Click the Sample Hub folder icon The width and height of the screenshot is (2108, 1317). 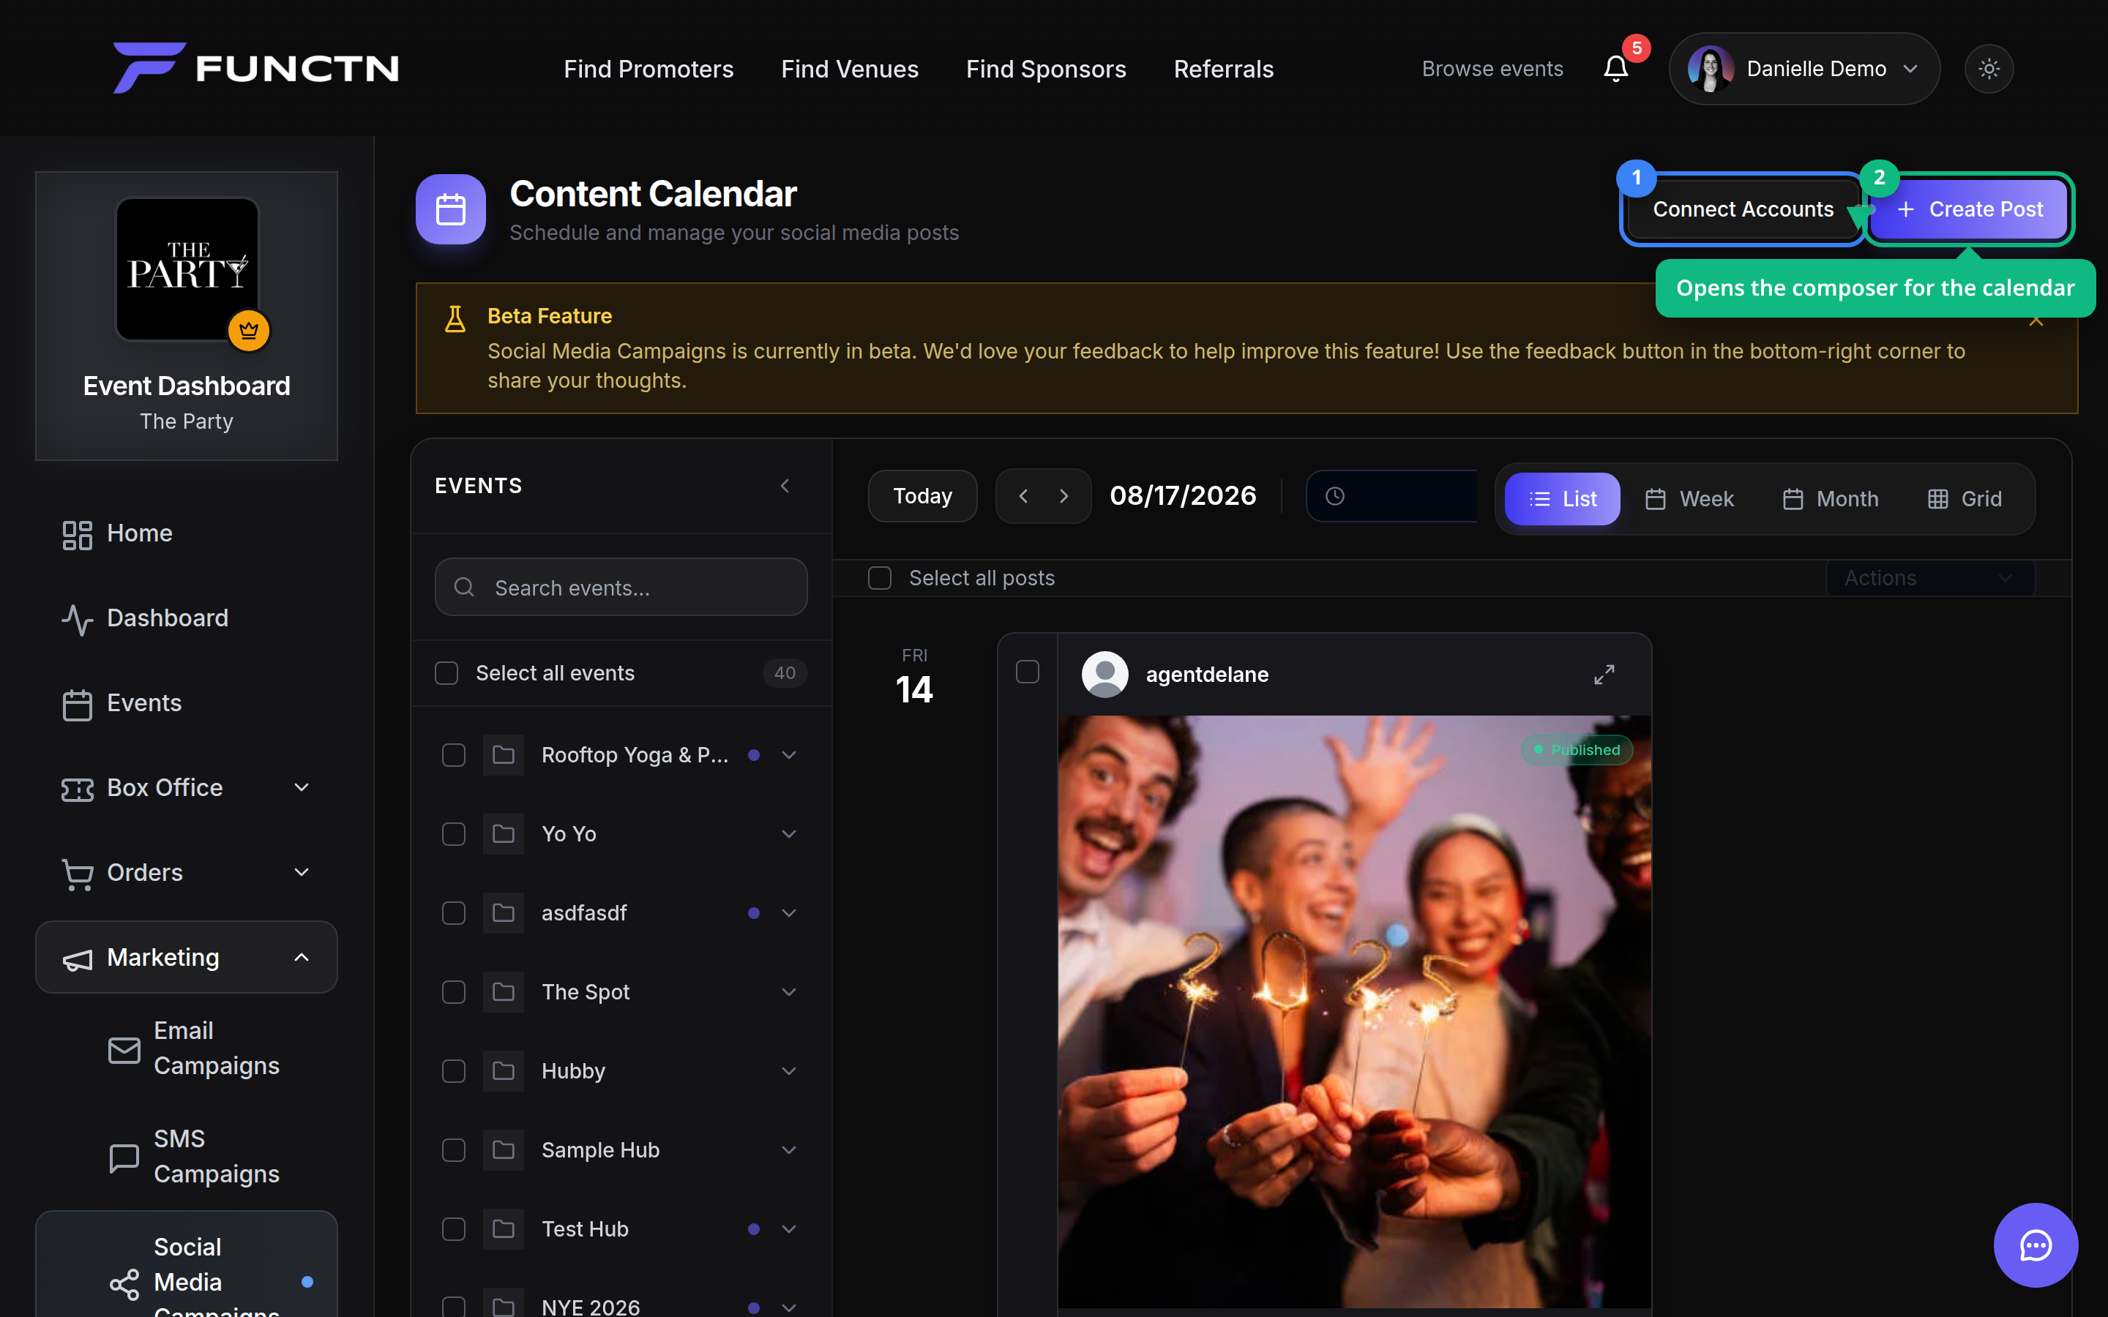(x=504, y=1149)
